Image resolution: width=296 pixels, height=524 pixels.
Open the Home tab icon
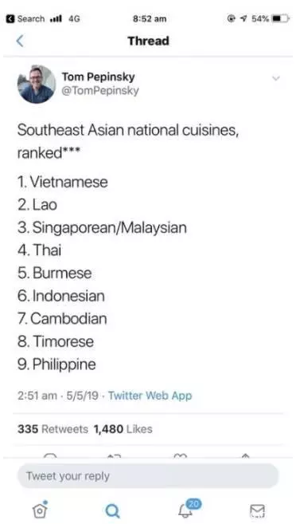coord(40,510)
